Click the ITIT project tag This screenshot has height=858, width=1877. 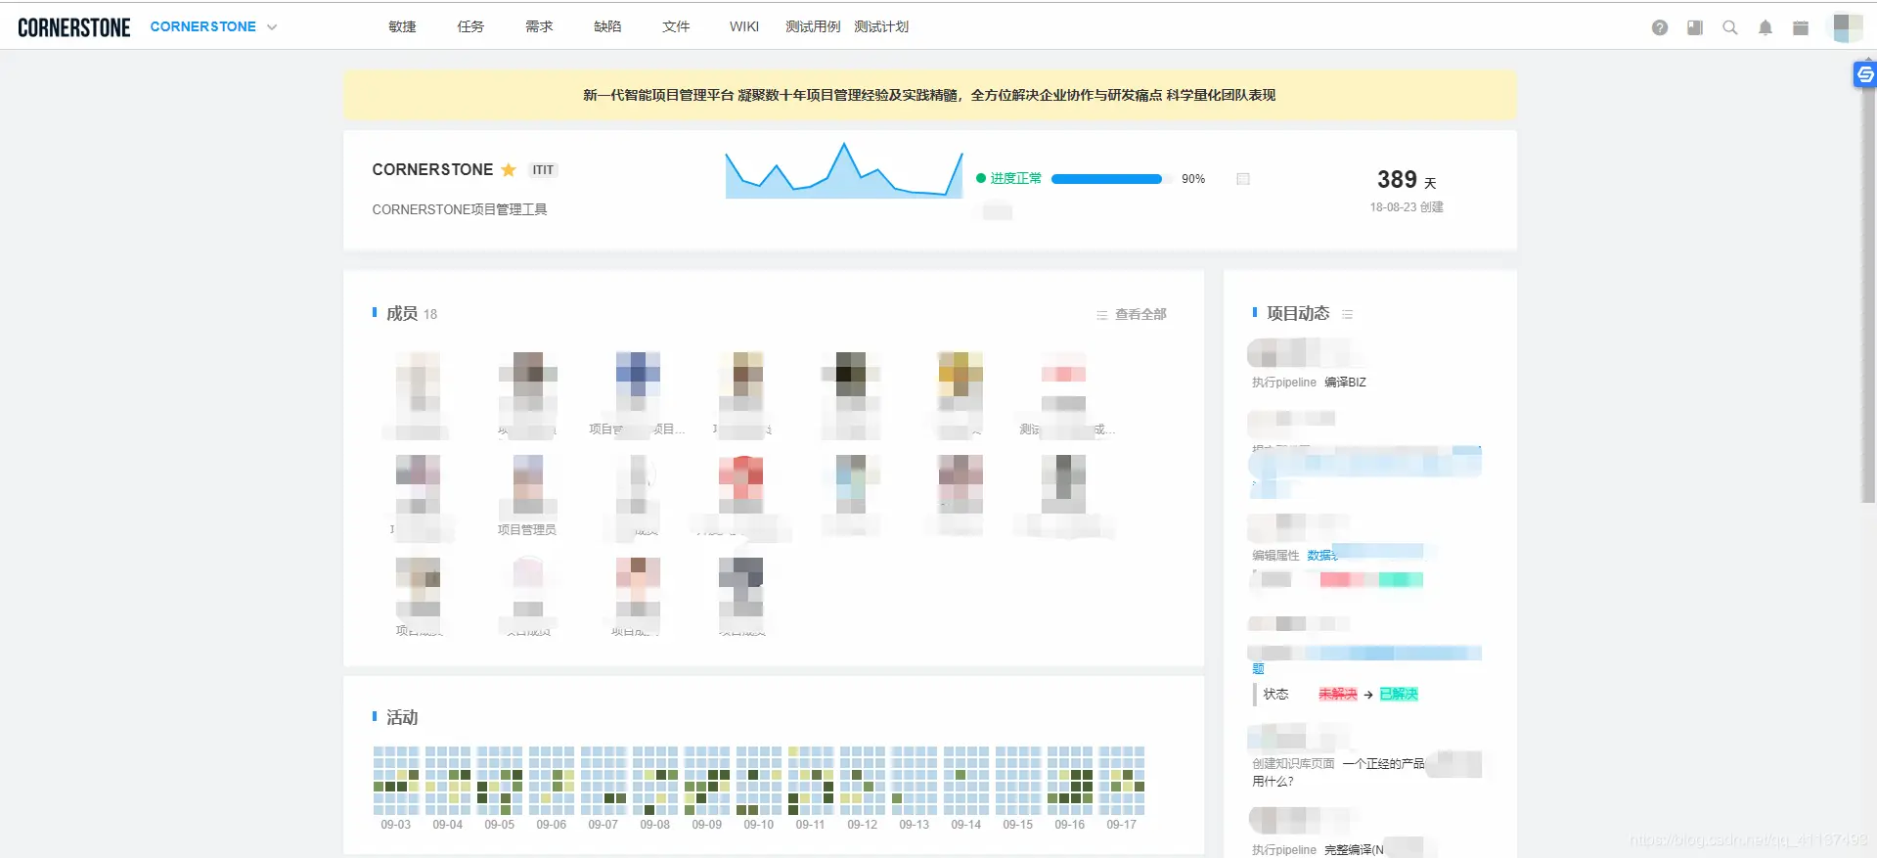[543, 170]
